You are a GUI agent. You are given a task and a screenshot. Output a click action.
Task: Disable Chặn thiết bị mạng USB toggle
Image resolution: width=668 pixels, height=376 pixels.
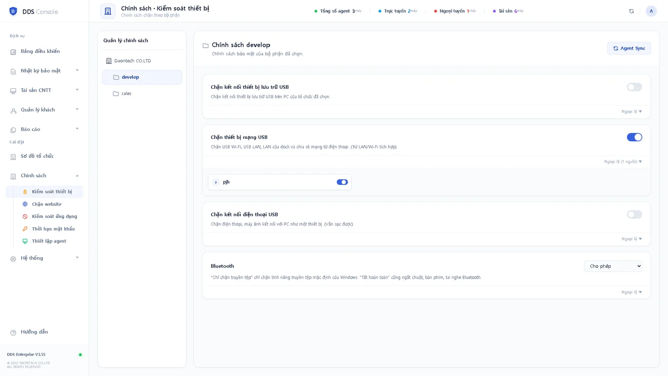coord(634,137)
